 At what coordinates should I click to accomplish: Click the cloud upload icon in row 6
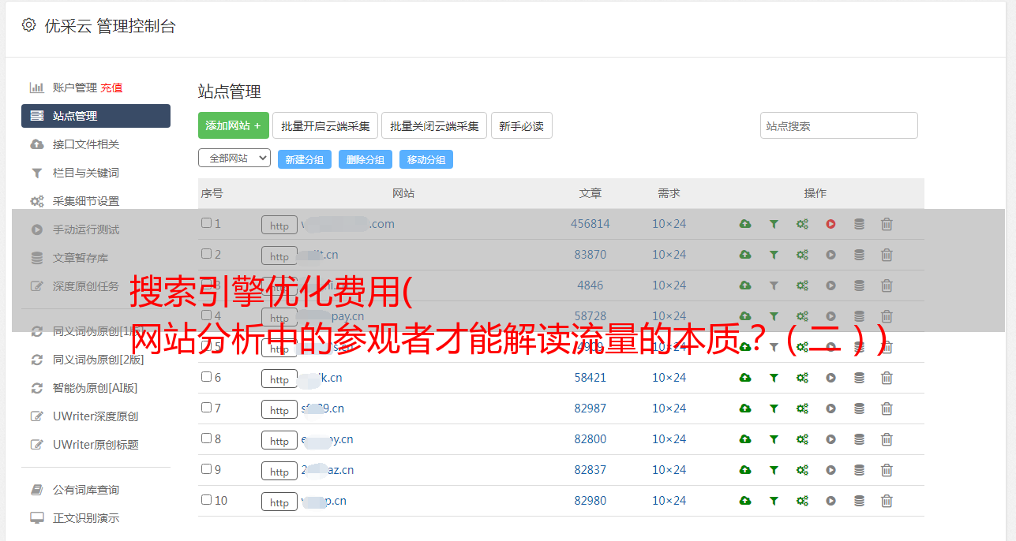(x=745, y=378)
